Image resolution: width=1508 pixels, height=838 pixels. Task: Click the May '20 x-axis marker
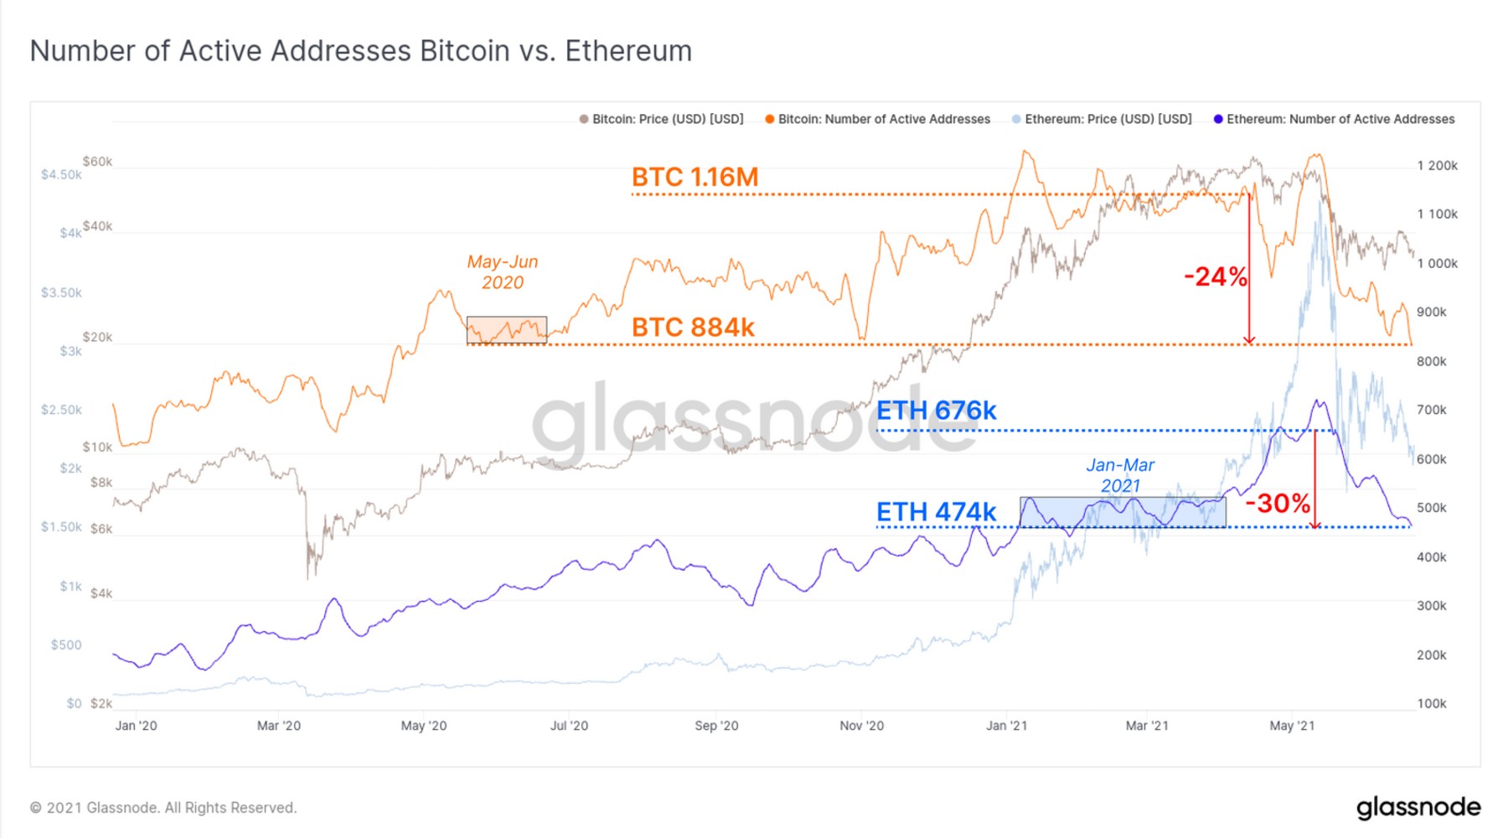tap(424, 726)
